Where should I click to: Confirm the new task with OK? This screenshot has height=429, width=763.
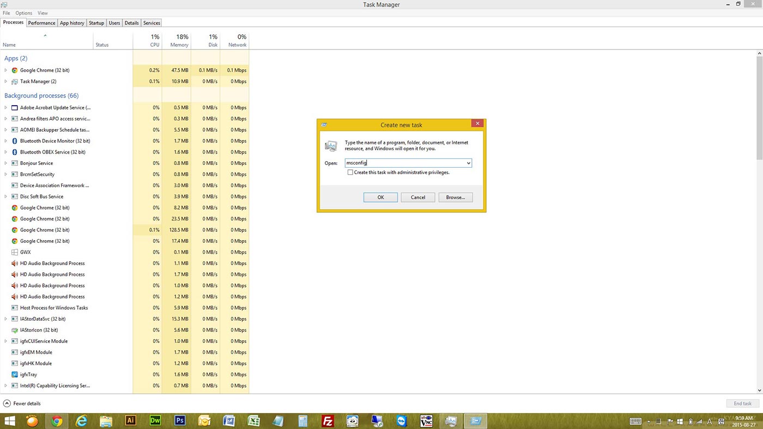click(x=380, y=197)
